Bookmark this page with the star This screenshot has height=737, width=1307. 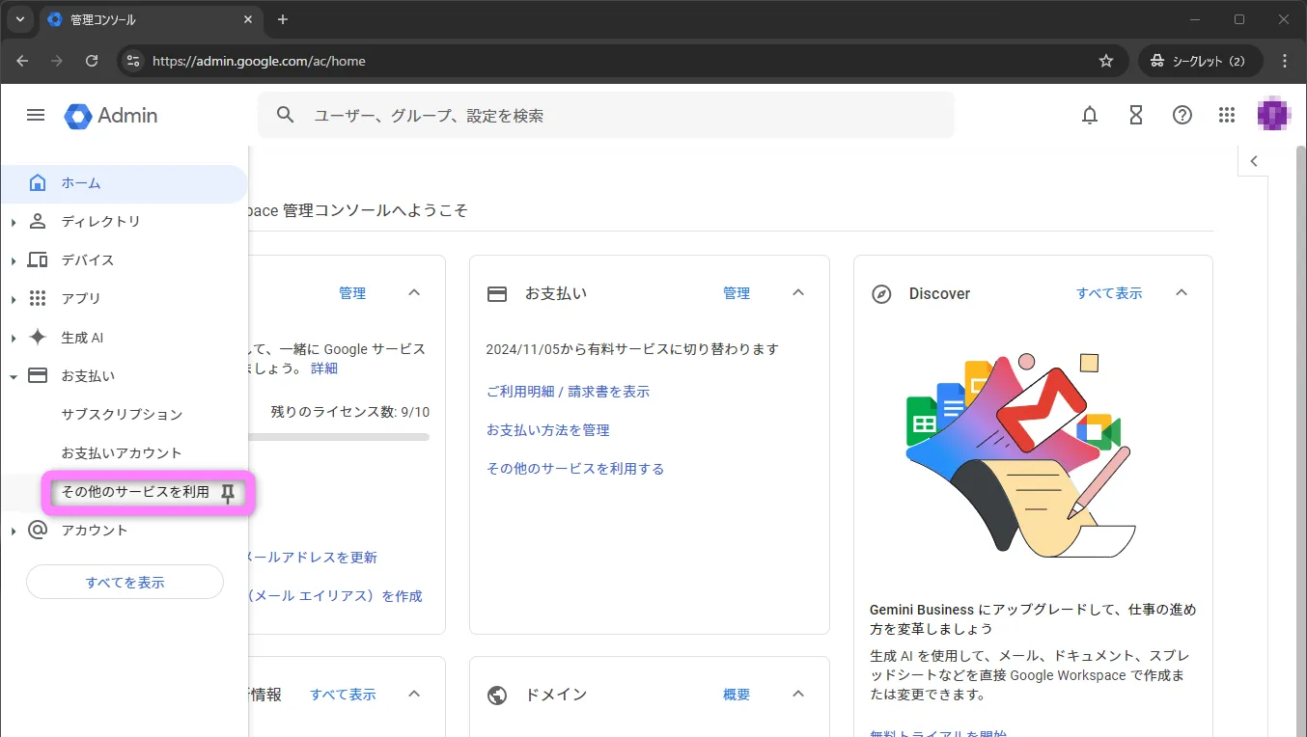(x=1106, y=61)
